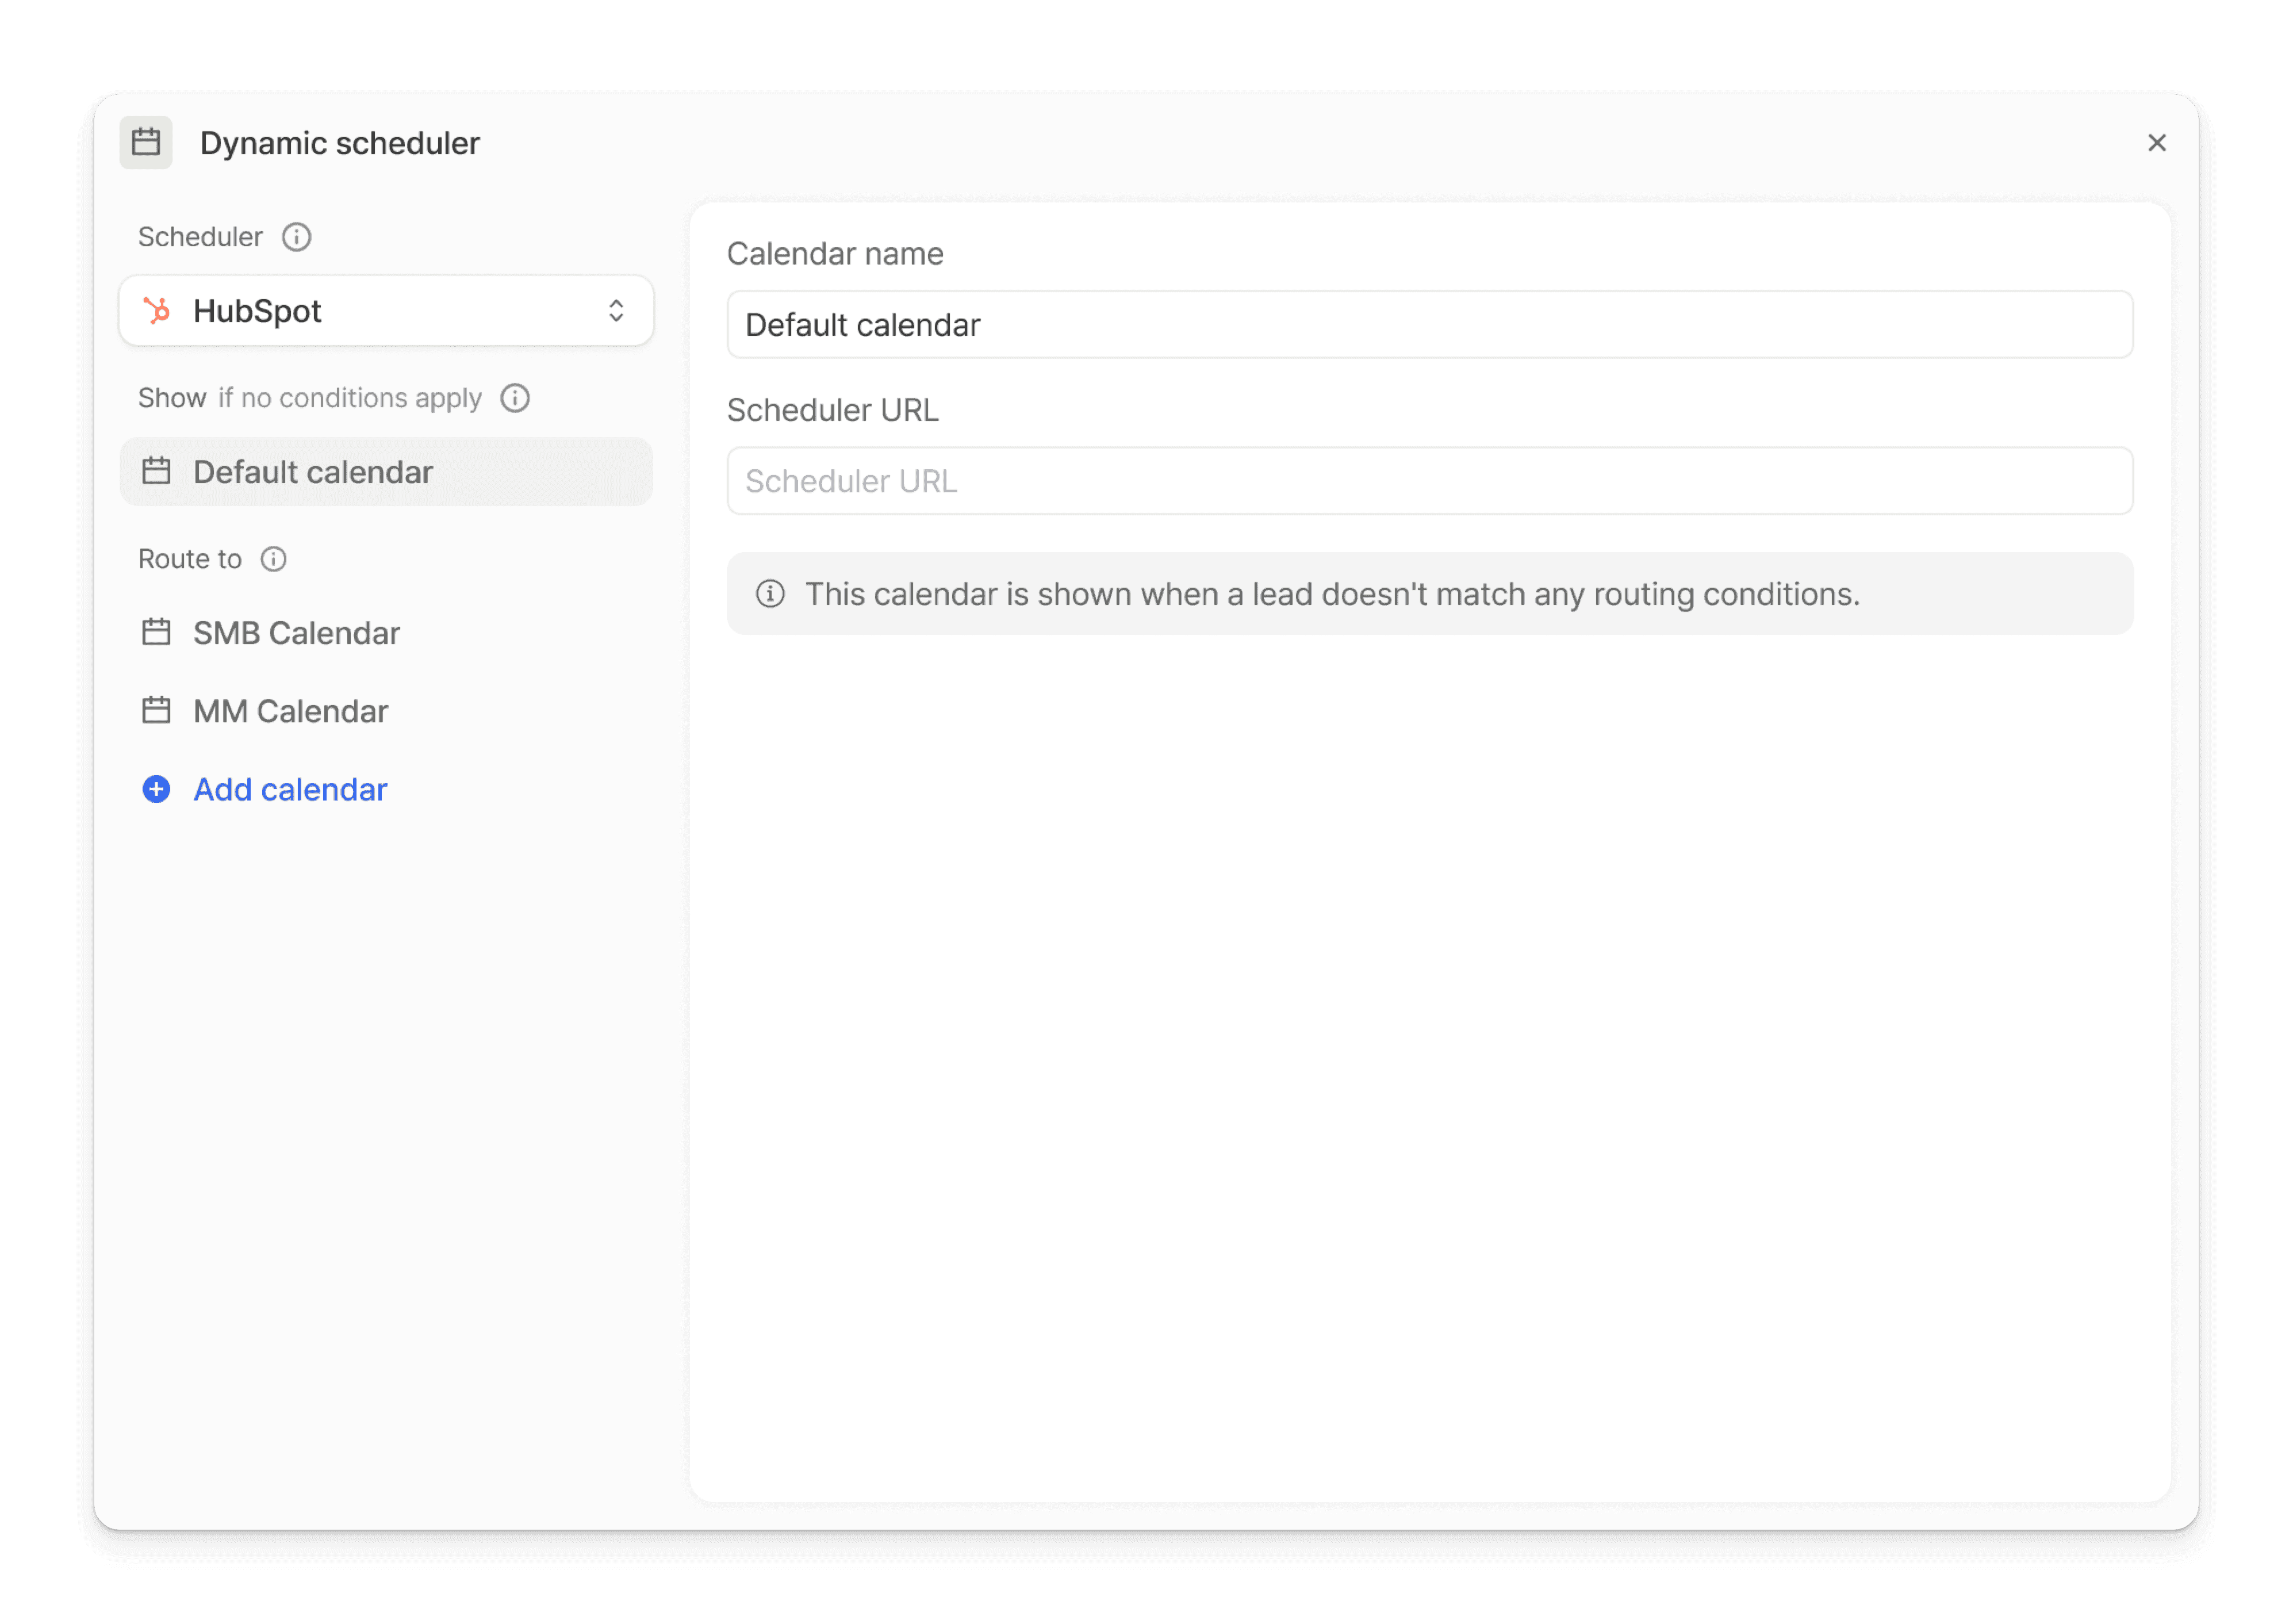Click the Add calendar link
This screenshot has height=1624, width=2293.
(290, 790)
